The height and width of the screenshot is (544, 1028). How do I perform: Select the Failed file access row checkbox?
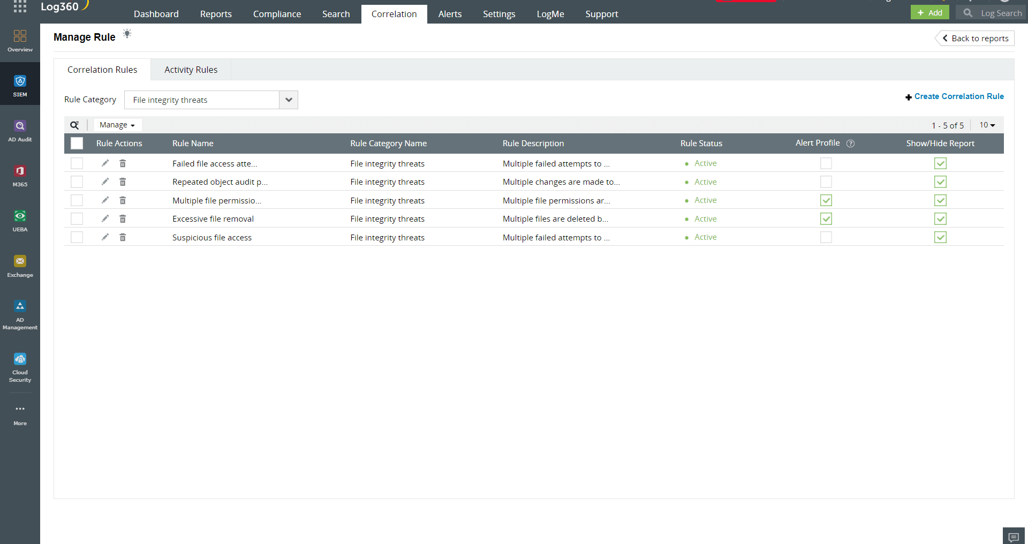point(77,163)
